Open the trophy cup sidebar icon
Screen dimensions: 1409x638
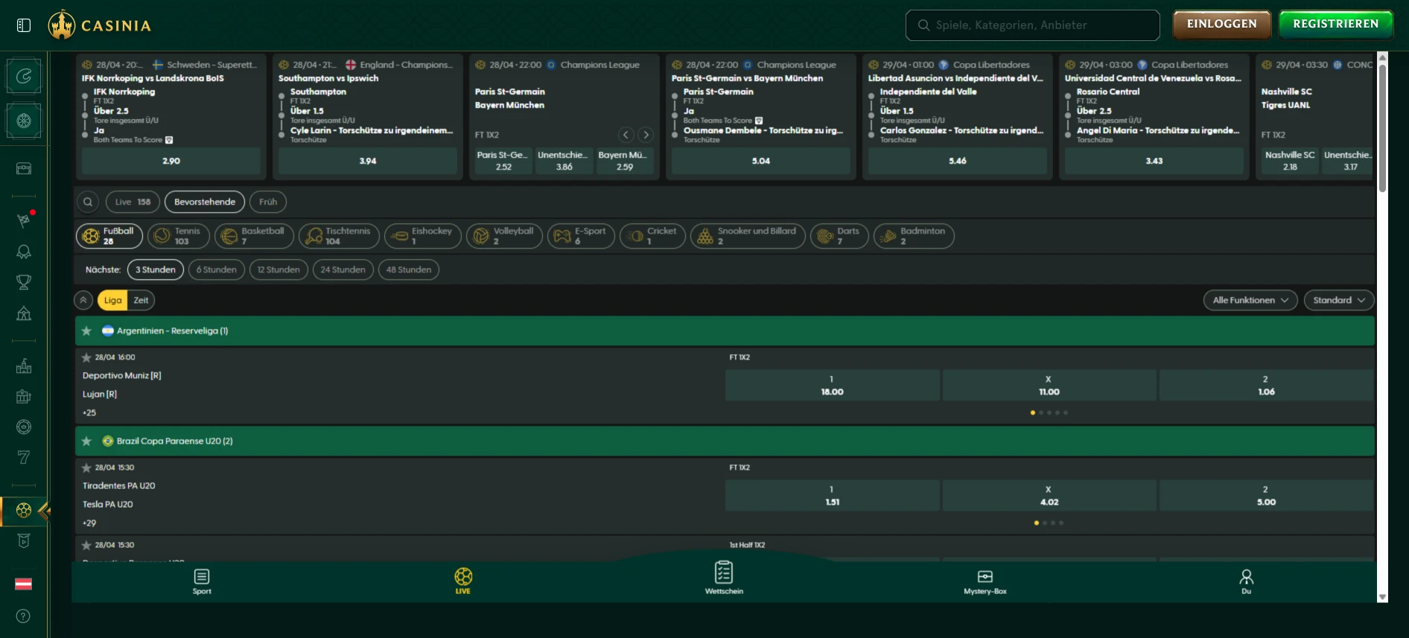pyautogui.click(x=24, y=282)
